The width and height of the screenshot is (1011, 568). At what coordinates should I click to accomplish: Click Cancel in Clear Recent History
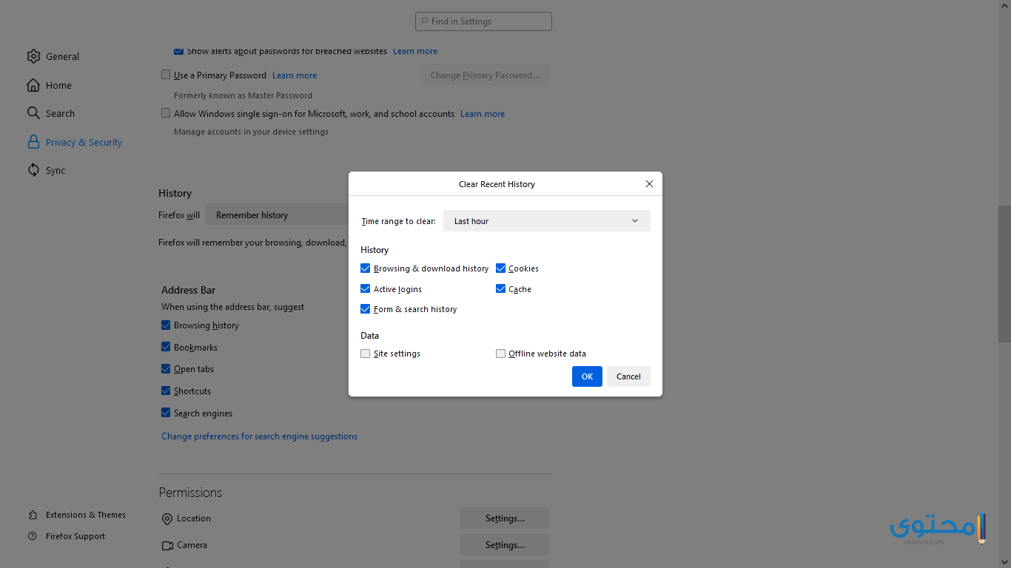click(628, 376)
